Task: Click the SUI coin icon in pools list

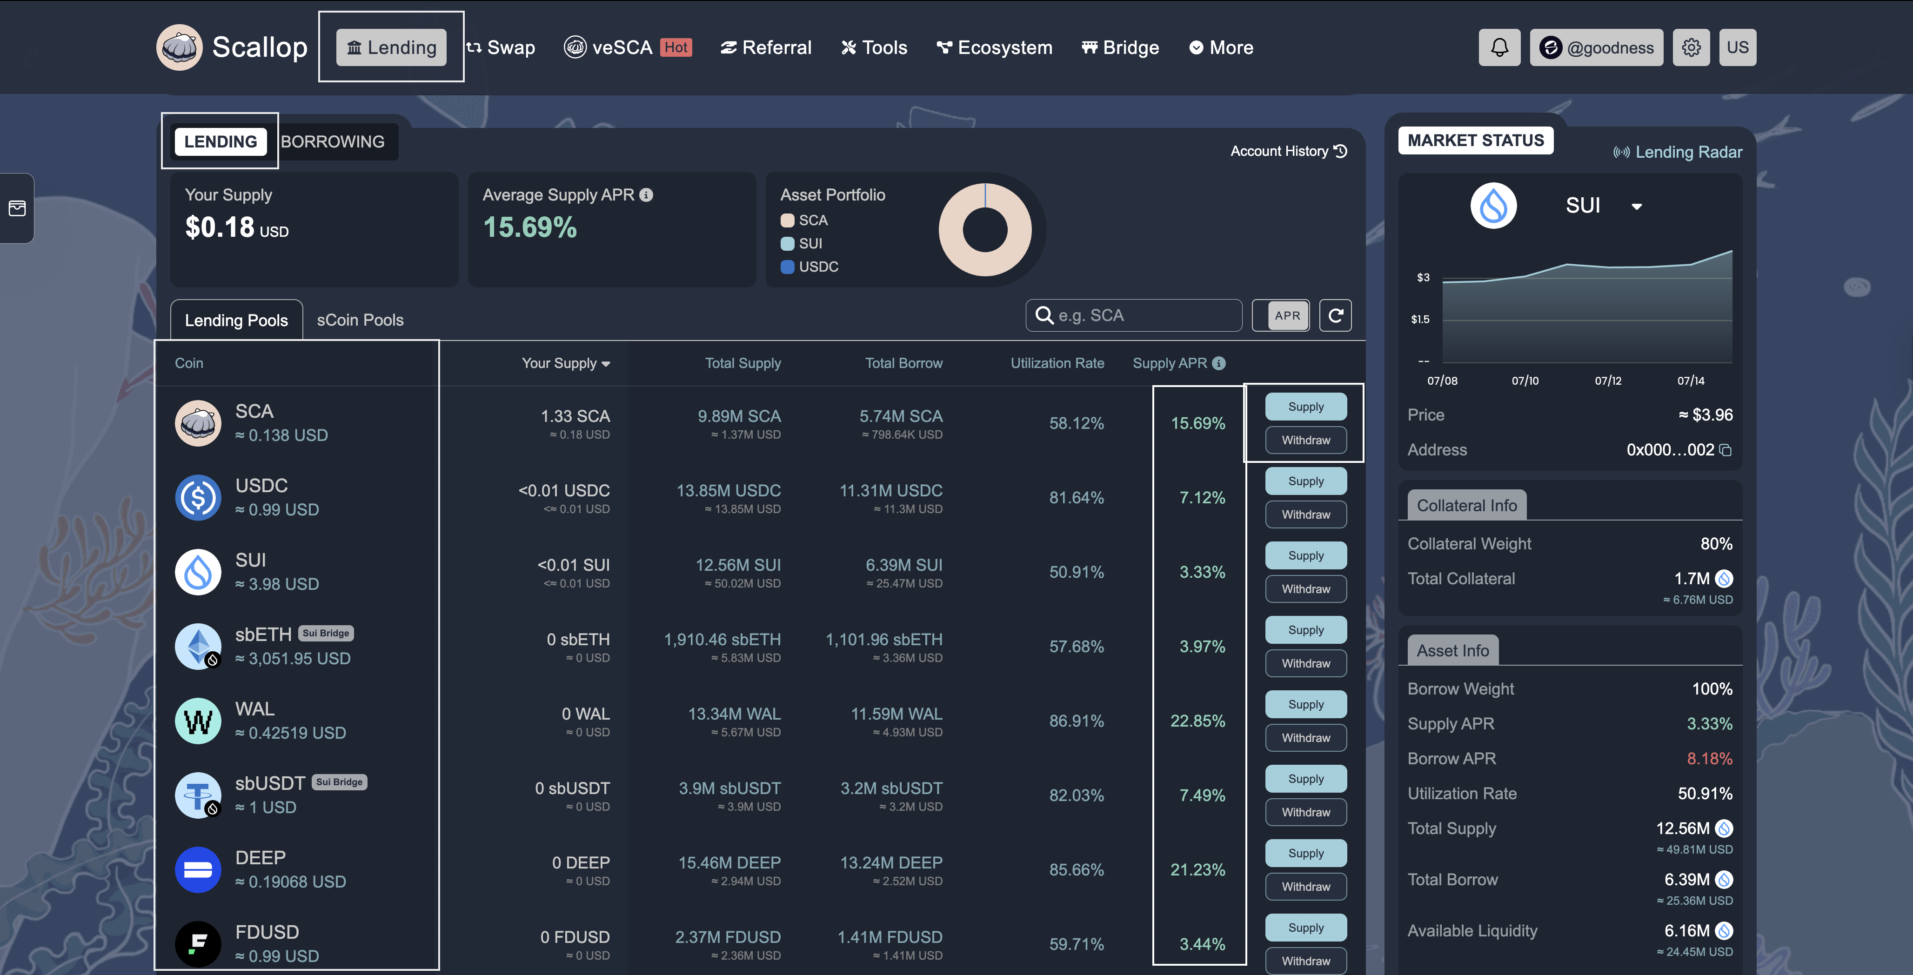Action: click(198, 572)
